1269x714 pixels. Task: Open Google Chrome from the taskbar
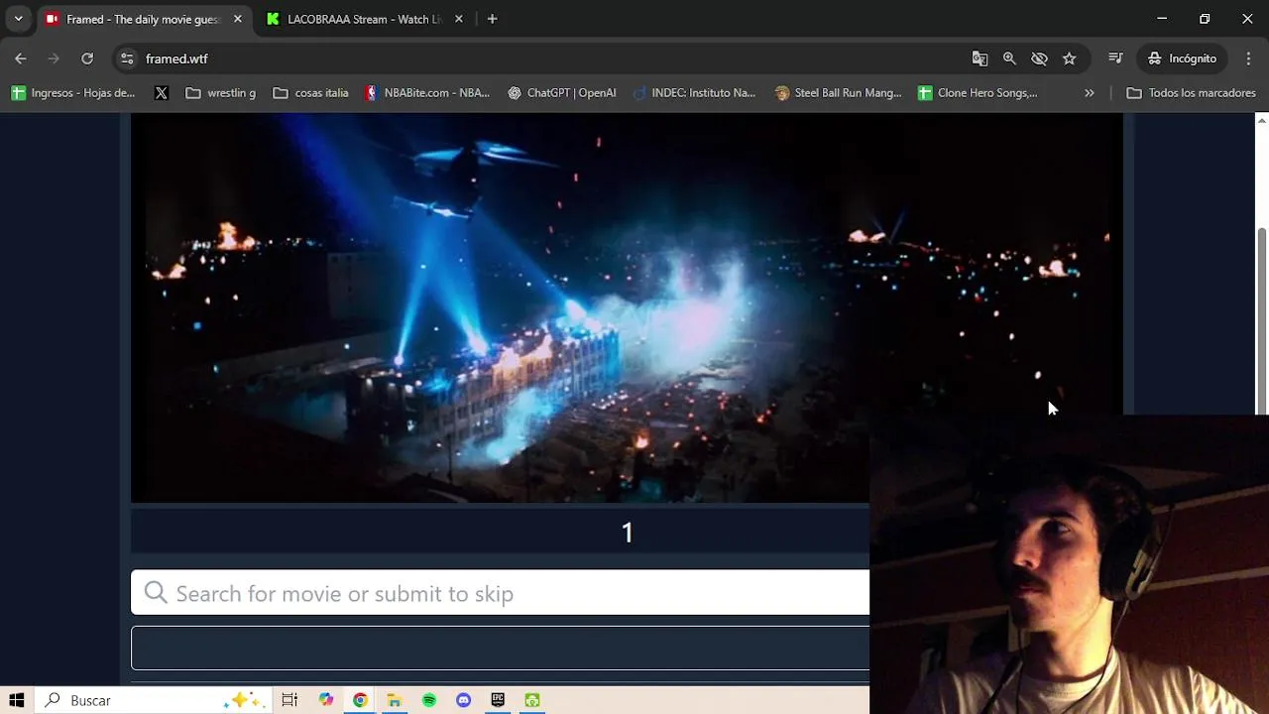(x=360, y=700)
